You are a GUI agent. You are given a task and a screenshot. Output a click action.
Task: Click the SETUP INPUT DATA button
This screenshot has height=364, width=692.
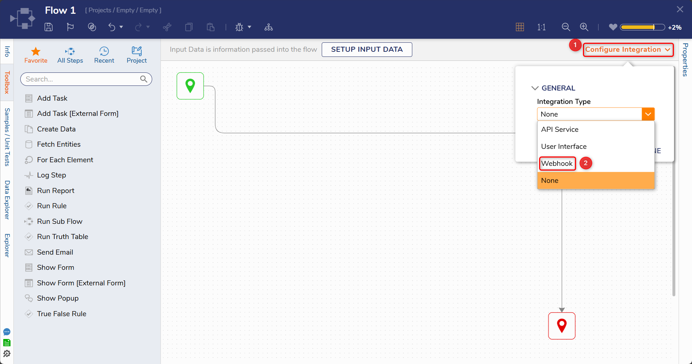367,50
